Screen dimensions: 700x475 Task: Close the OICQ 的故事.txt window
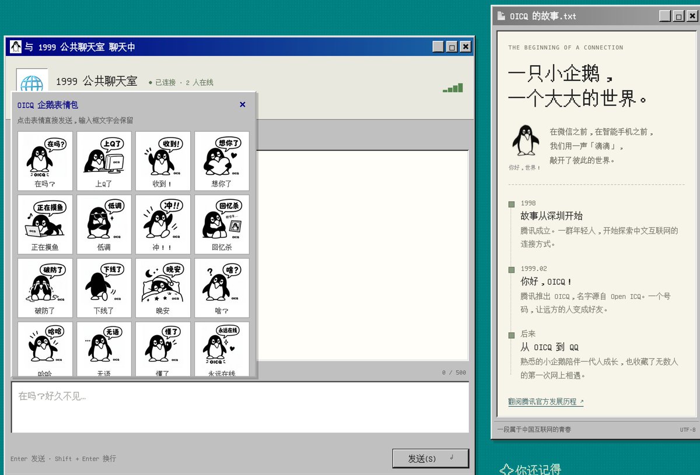tap(692, 16)
